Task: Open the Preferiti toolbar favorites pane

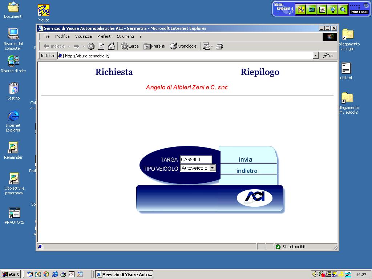Action: [154, 46]
